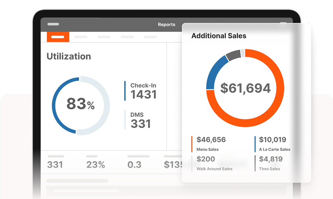Click the menu pill in the top-left header

53,24
